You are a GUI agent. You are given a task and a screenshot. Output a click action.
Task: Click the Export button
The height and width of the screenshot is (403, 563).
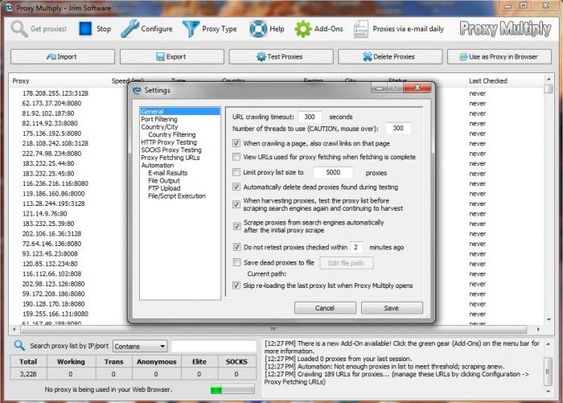coord(171,57)
